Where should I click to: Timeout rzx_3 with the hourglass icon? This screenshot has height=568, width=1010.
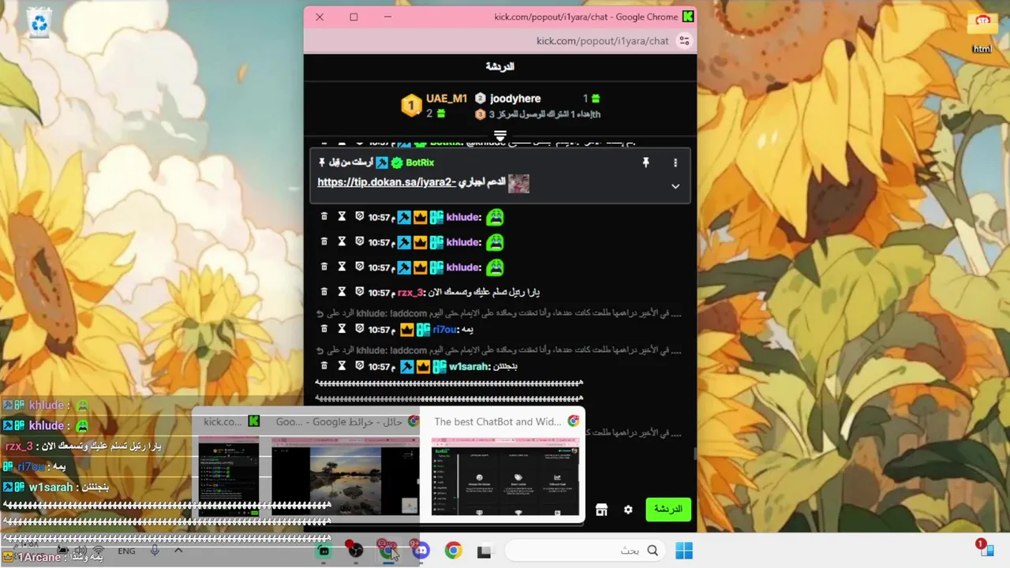(x=342, y=291)
